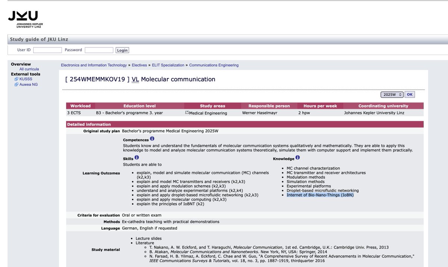Click the Responsible person column header

269,106
